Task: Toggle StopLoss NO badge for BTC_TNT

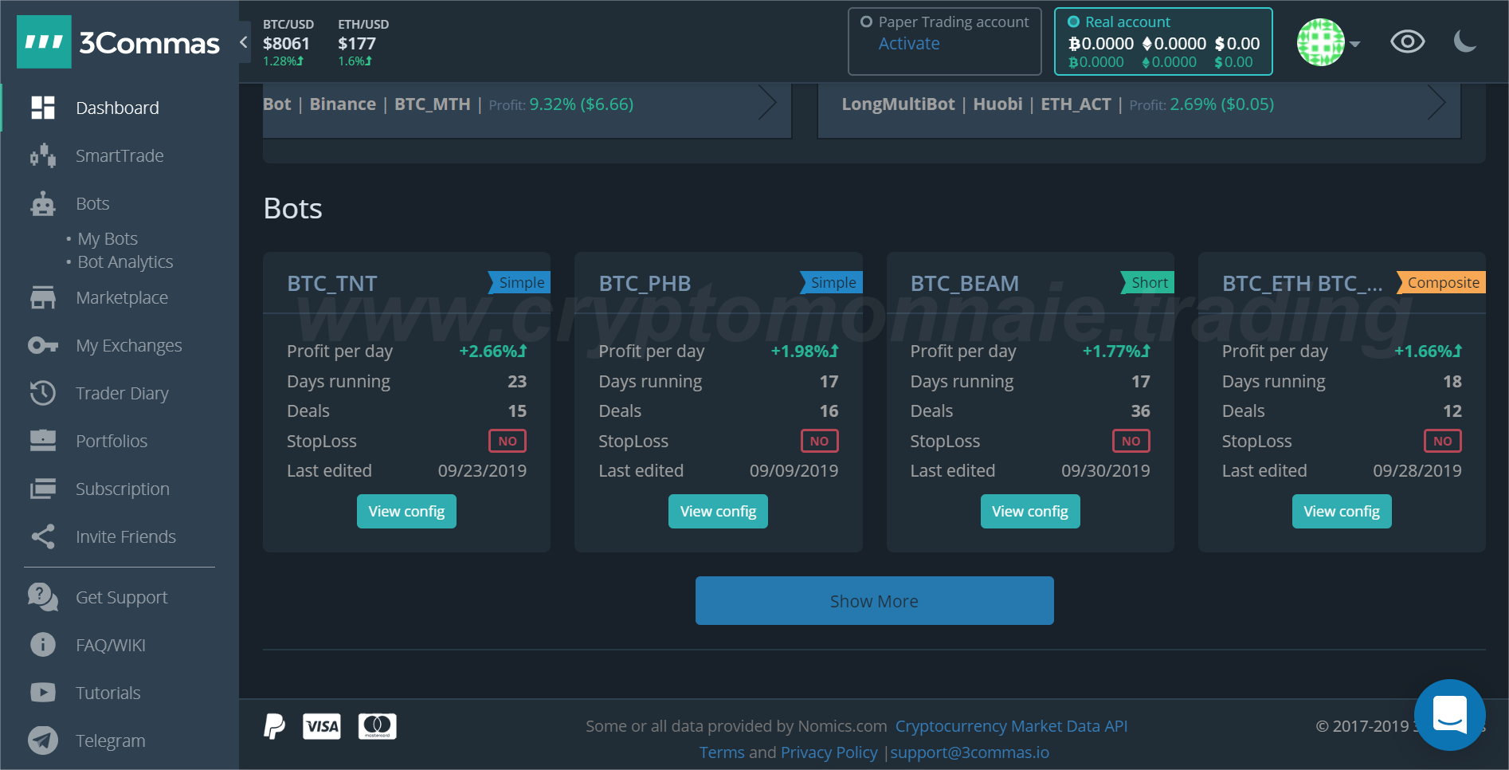Action: [508, 441]
